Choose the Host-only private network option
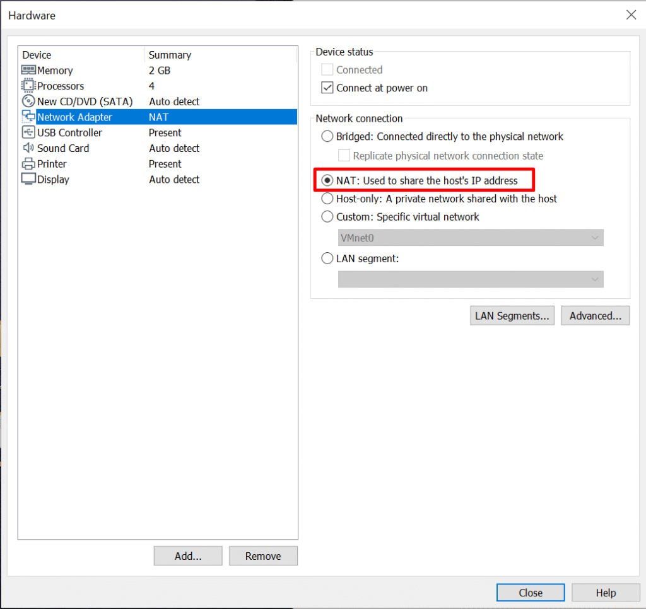Screen dimensions: 646x609 pos(327,199)
